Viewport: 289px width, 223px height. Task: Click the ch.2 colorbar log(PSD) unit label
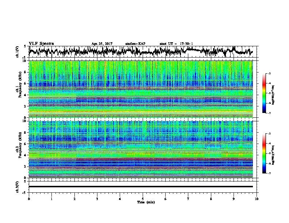[273, 155]
